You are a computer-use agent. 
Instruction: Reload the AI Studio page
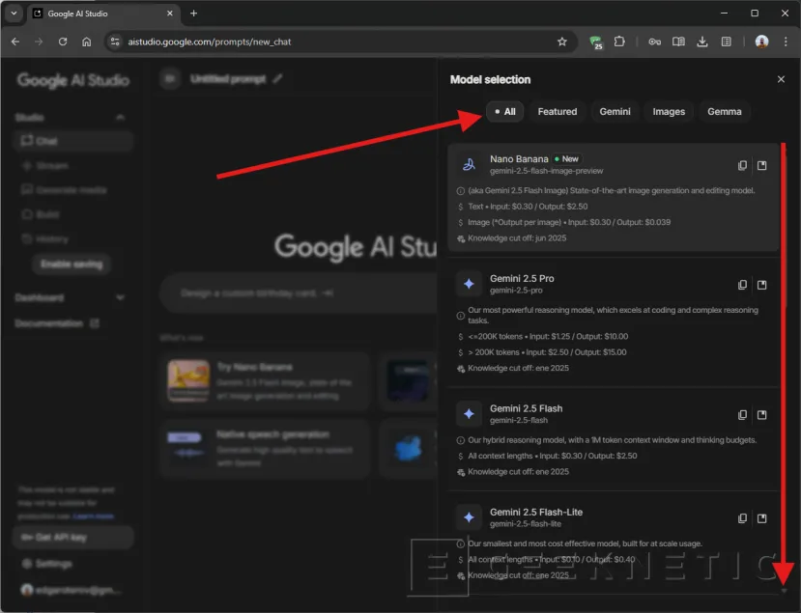coord(63,42)
